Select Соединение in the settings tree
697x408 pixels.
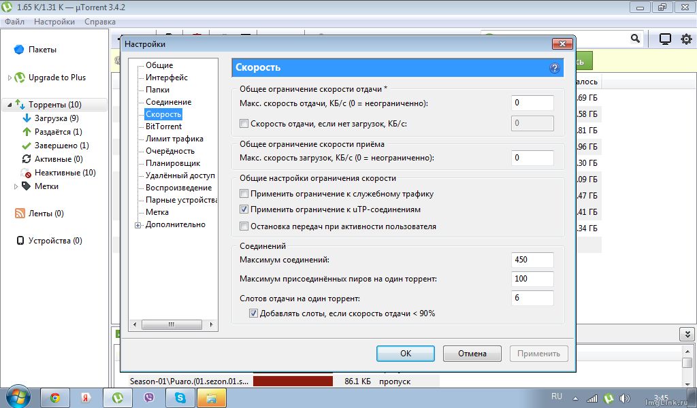pyautogui.click(x=169, y=102)
